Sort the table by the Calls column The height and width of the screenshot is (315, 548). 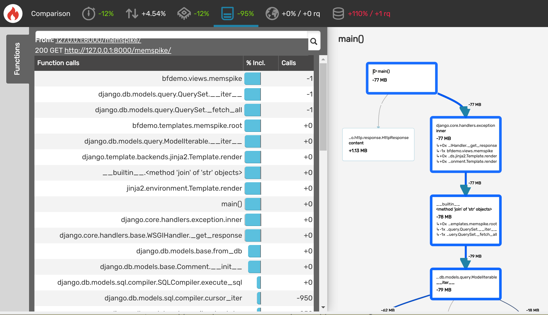click(288, 63)
